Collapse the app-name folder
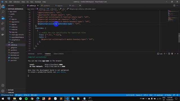The width and height of the screenshot is (180, 101). point(13,12)
